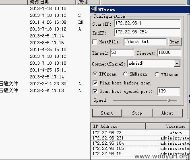Click the RH attribute cell
The height and width of the screenshot is (160, 190).
coord(81,22)
